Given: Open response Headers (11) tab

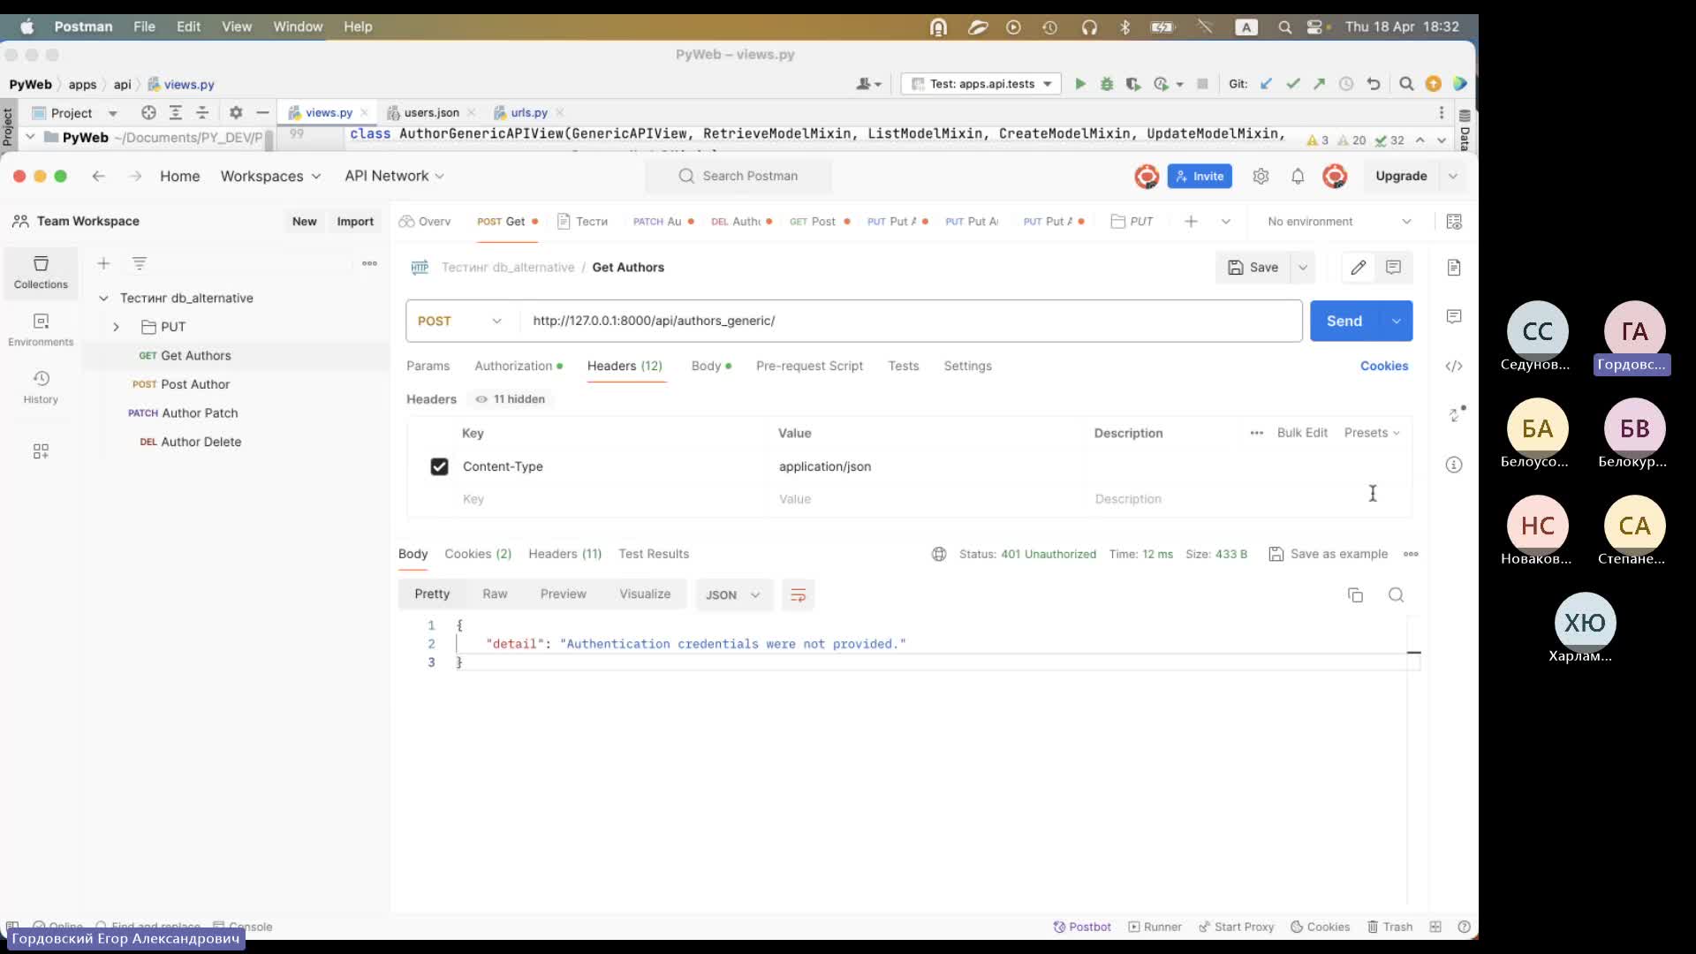Looking at the screenshot, I should [x=564, y=554].
